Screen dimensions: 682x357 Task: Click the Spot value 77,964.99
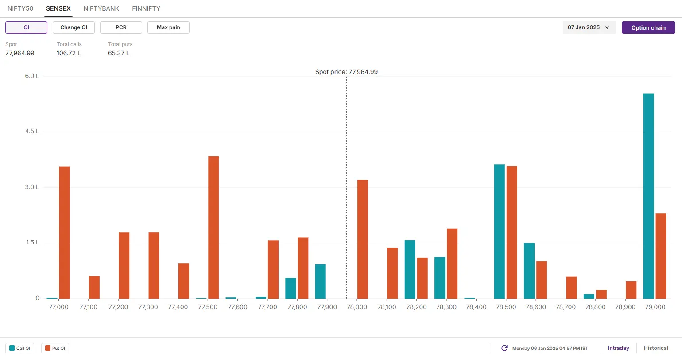20,53
